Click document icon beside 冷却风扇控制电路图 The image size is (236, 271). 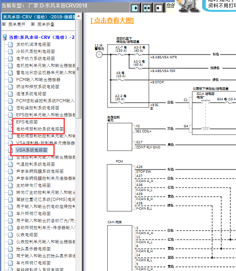pyautogui.click(x=11, y=52)
